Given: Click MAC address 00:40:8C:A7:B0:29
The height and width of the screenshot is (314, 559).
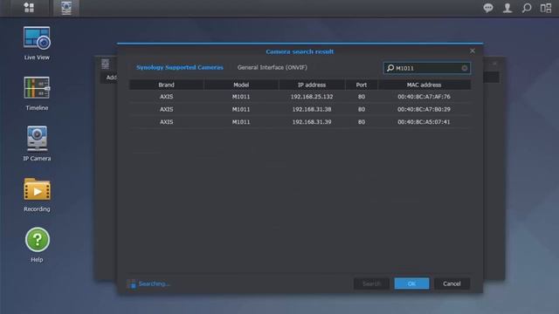Looking at the screenshot, I should tap(424, 109).
